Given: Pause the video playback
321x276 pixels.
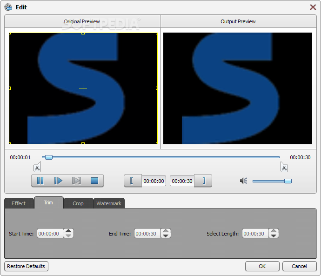Looking at the screenshot, I should [40, 181].
